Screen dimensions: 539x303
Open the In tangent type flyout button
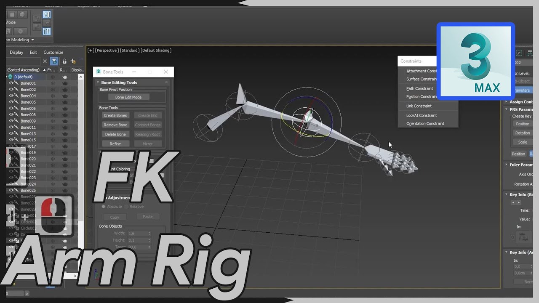pyautogui.click(x=524, y=238)
